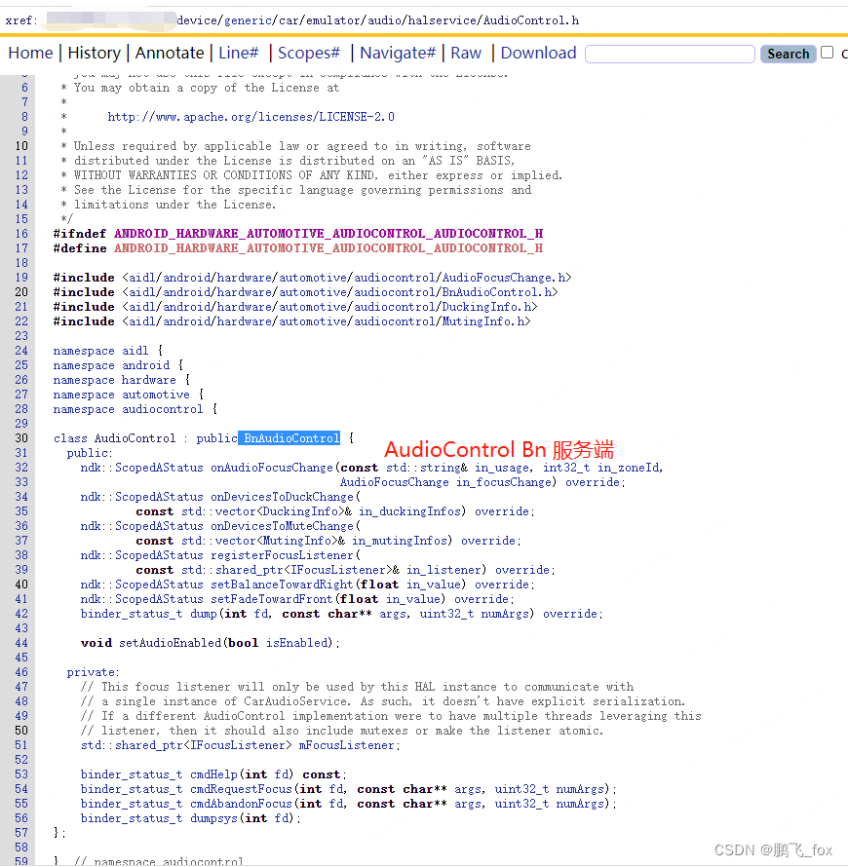Viewport: 848px width, 867px height.
Task: Open the Annotate view
Action: point(171,53)
